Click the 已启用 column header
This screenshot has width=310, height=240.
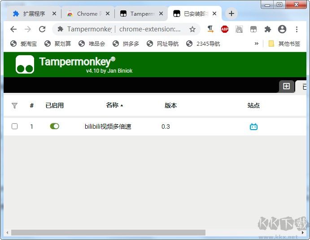(55, 105)
